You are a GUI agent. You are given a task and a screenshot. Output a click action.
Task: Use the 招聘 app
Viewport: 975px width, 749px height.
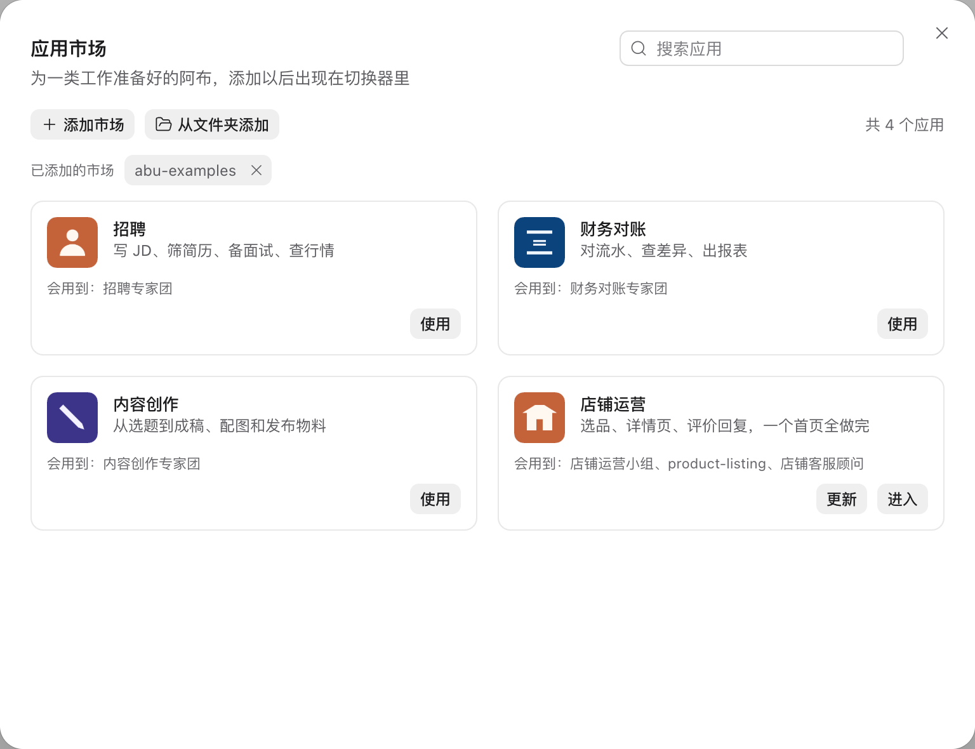tap(435, 324)
